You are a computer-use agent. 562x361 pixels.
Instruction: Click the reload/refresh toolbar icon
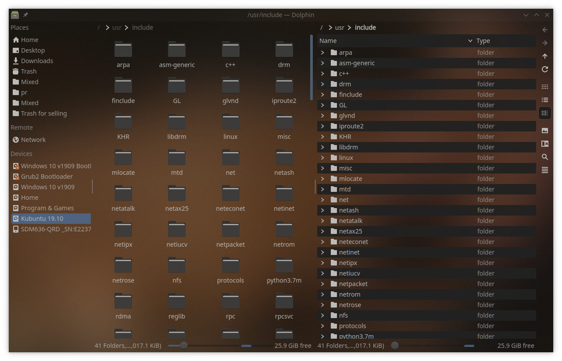click(545, 69)
